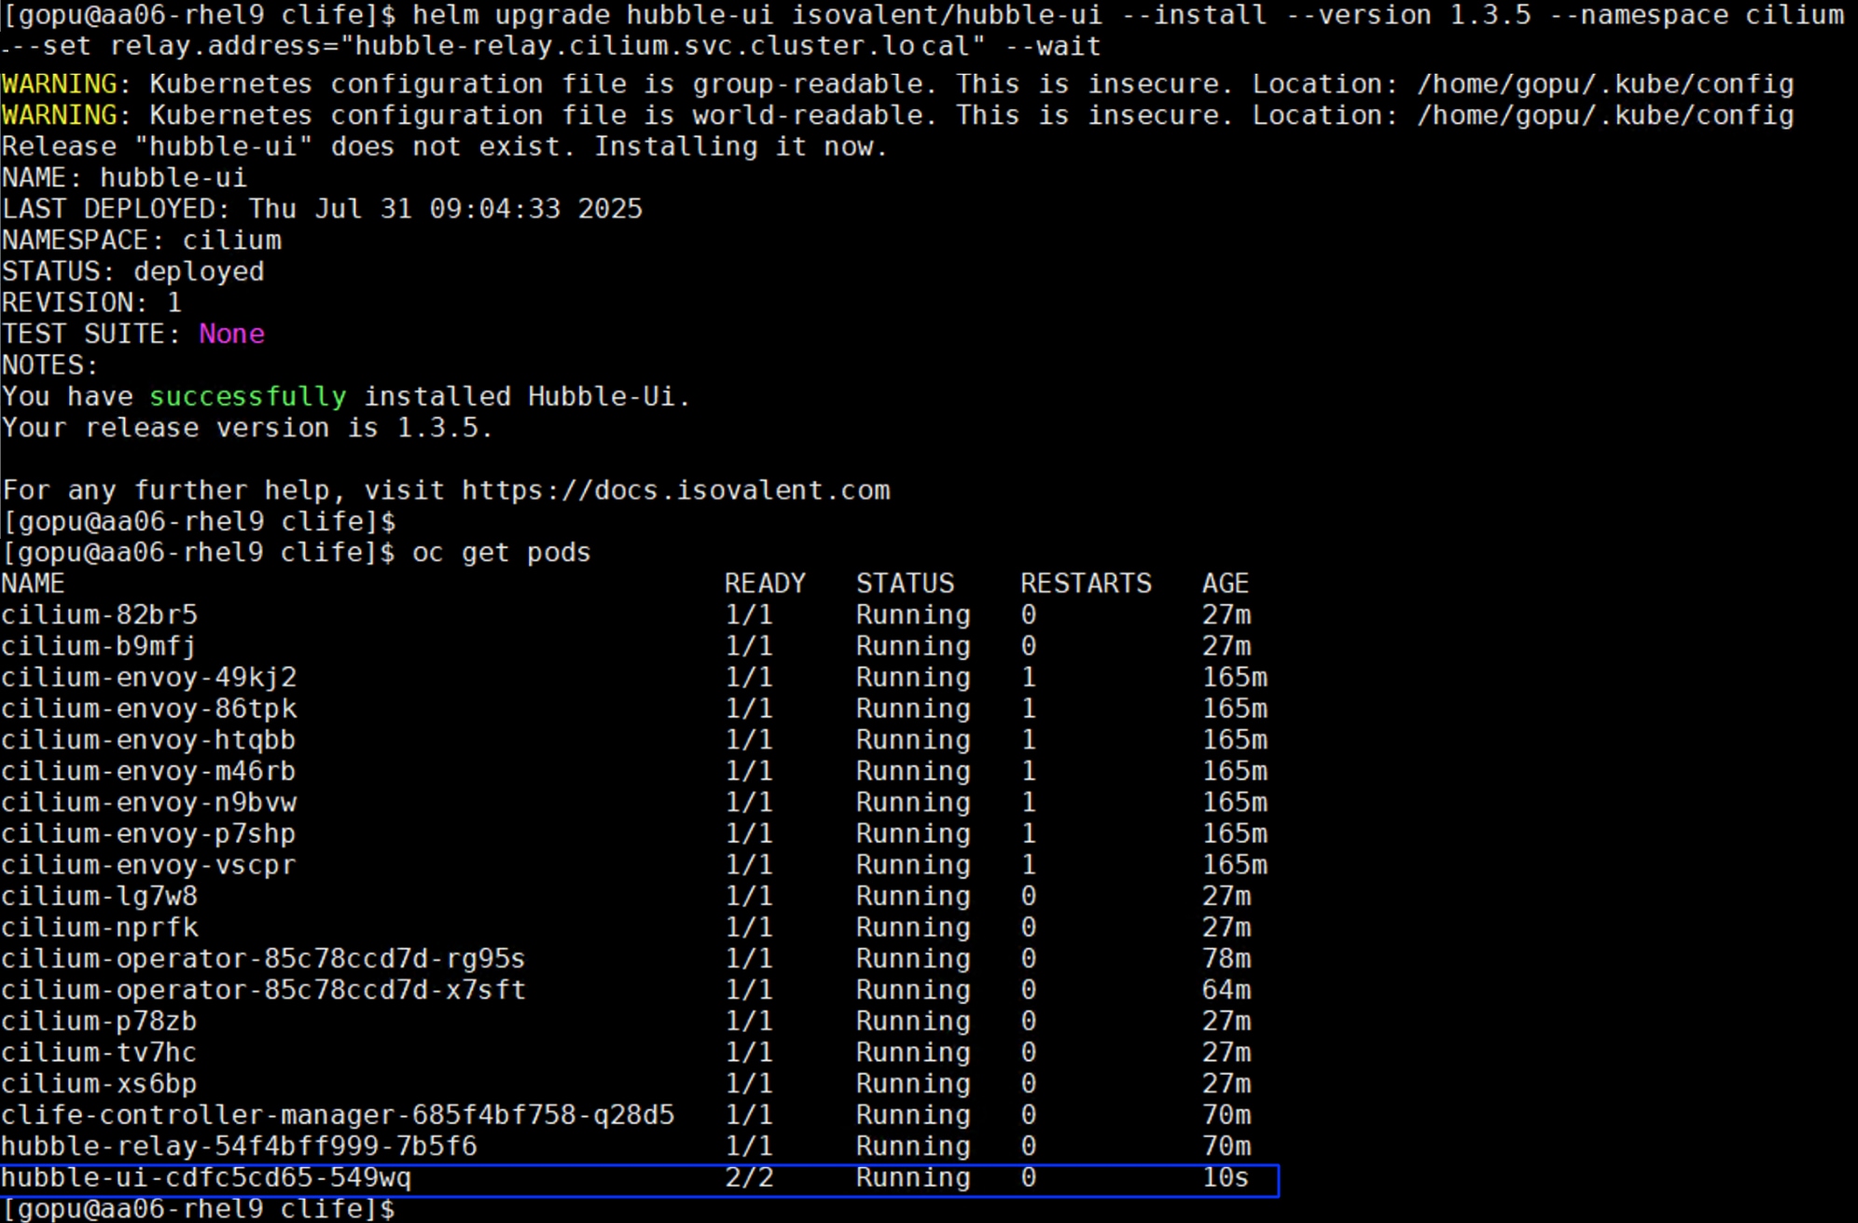The height and width of the screenshot is (1223, 1858).
Task: Click clife-controller-manager pod name
Action: point(337,1115)
